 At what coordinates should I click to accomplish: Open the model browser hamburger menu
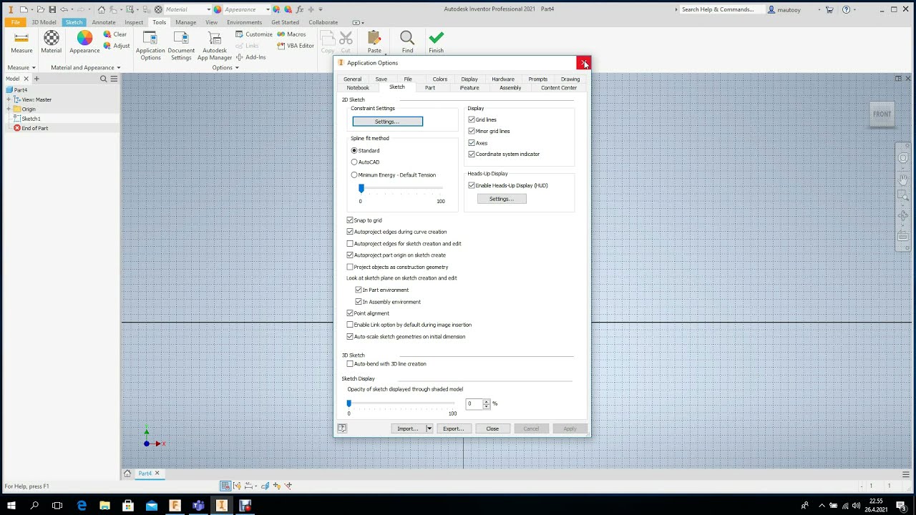(x=114, y=79)
